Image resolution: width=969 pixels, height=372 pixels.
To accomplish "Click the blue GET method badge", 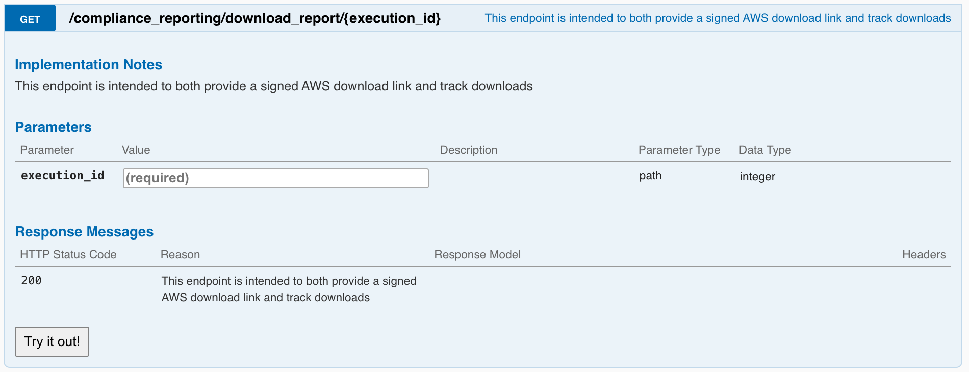I will point(30,19).
